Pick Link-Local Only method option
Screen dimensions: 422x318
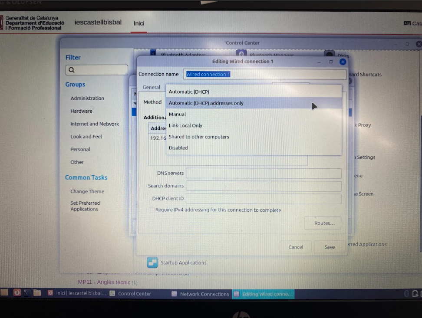(185, 126)
